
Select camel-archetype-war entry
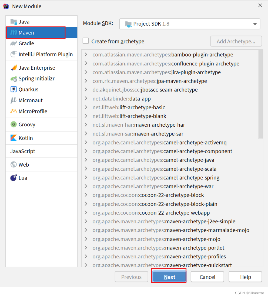[x=153, y=186]
